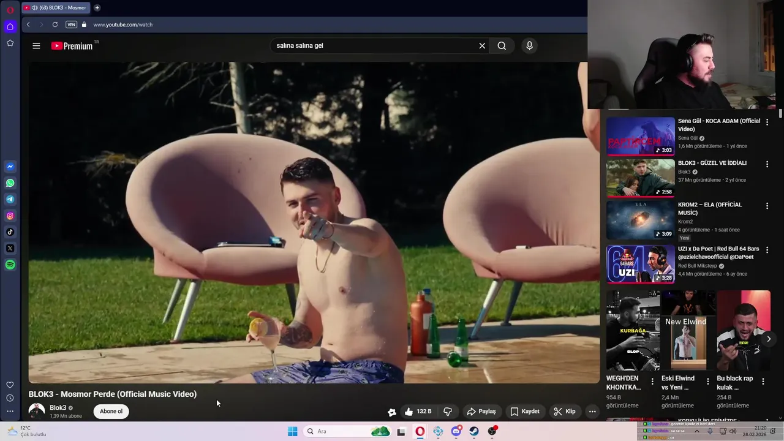Open the YouTube hamburger guide menu
This screenshot has height=441, width=784.
coord(36,46)
